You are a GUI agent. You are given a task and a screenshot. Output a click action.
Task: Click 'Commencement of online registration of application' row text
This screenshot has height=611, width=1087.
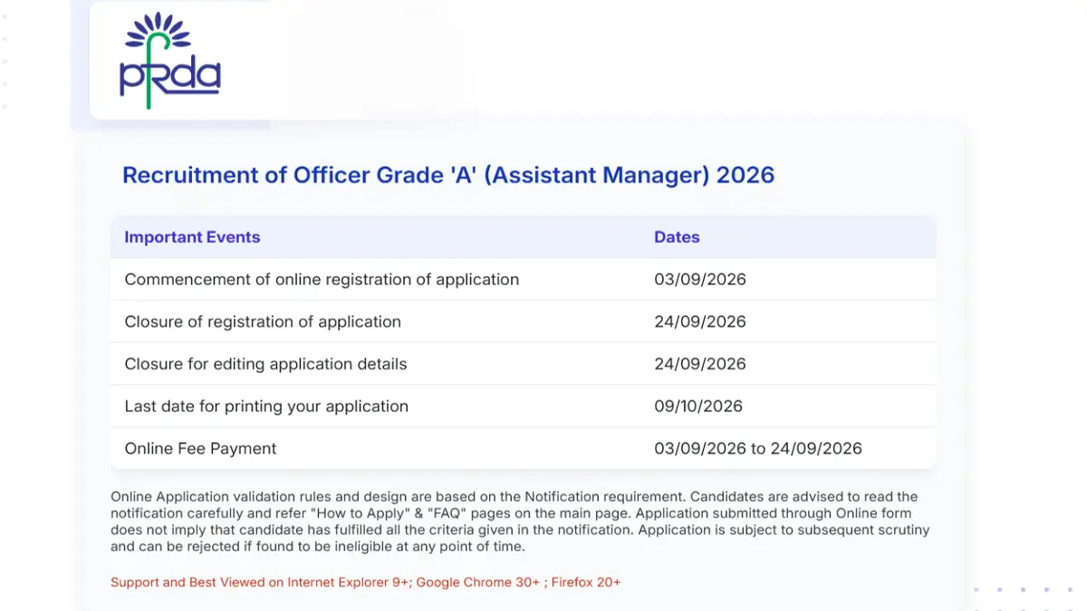(x=322, y=280)
